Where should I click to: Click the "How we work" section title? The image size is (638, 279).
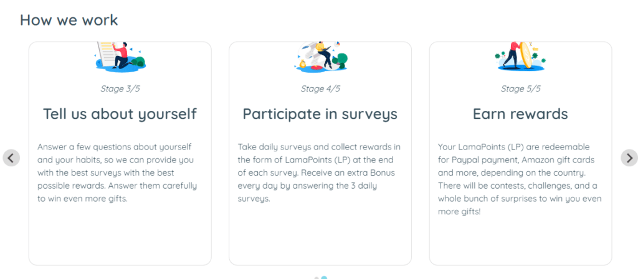tap(69, 20)
